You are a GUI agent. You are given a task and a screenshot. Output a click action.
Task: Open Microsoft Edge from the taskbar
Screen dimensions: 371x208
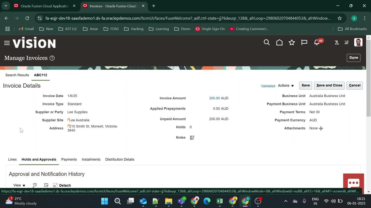207,201
